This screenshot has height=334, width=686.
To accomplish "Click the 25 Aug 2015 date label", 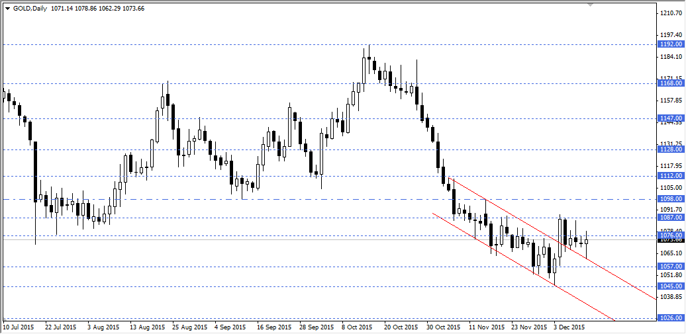I will pyautogui.click(x=188, y=327).
